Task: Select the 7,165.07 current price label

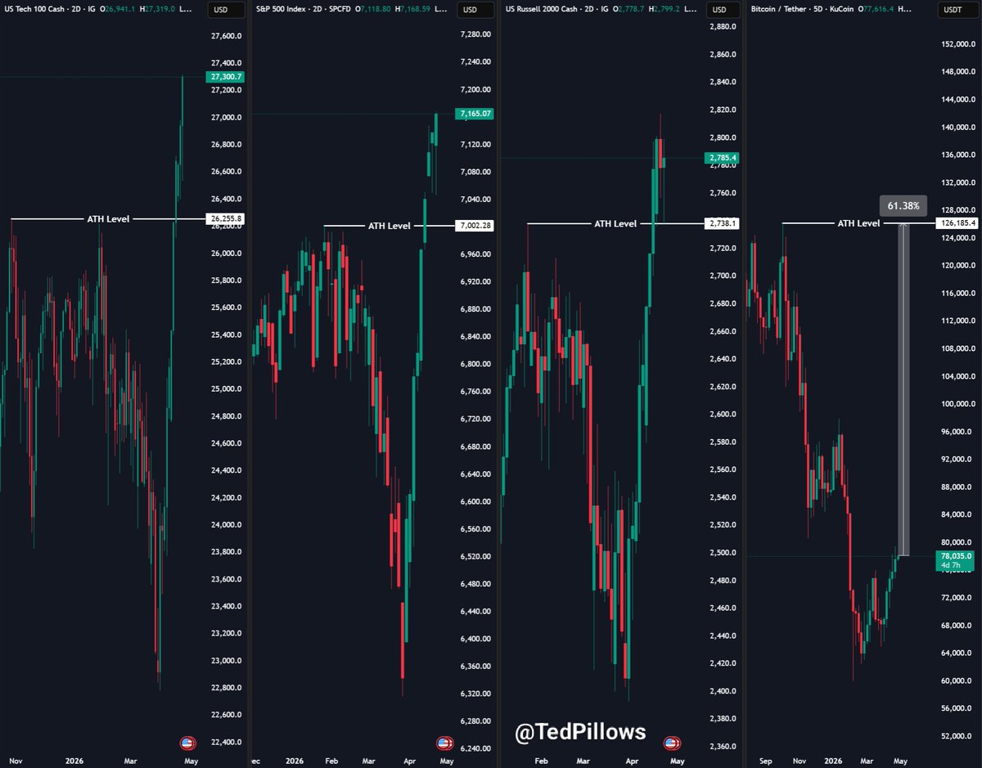Action: click(x=476, y=114)
